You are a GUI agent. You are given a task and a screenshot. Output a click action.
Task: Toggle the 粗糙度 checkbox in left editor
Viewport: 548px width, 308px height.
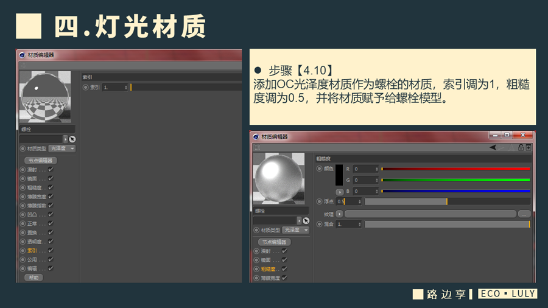click(51, 187)
